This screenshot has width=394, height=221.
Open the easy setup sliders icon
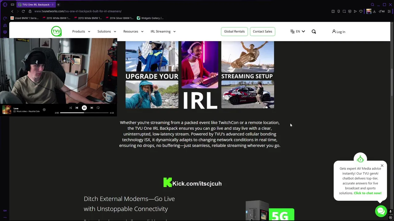pos(389,11)
